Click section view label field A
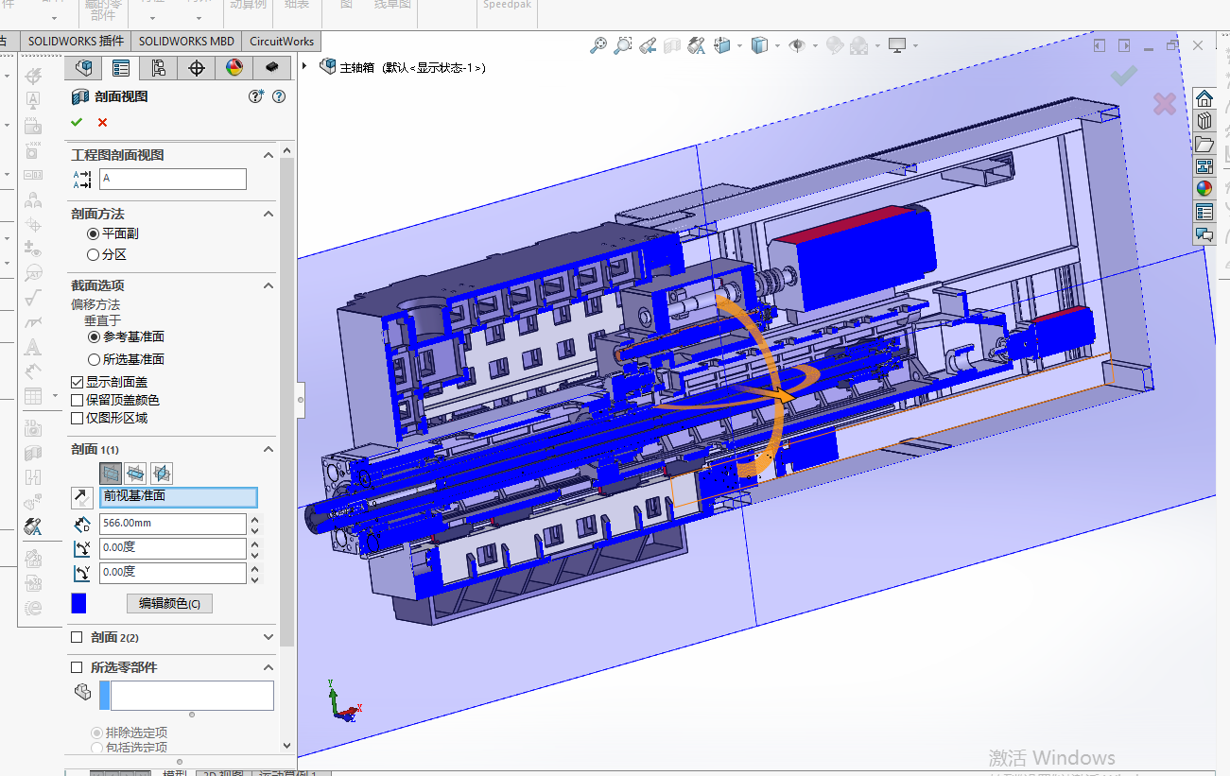 coord(172,179)
